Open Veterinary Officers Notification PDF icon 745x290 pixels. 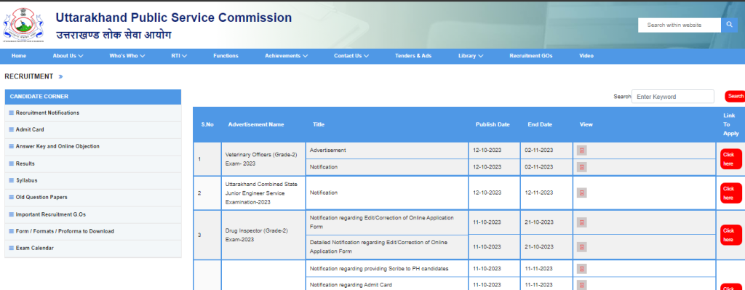[x=581, y=167]
